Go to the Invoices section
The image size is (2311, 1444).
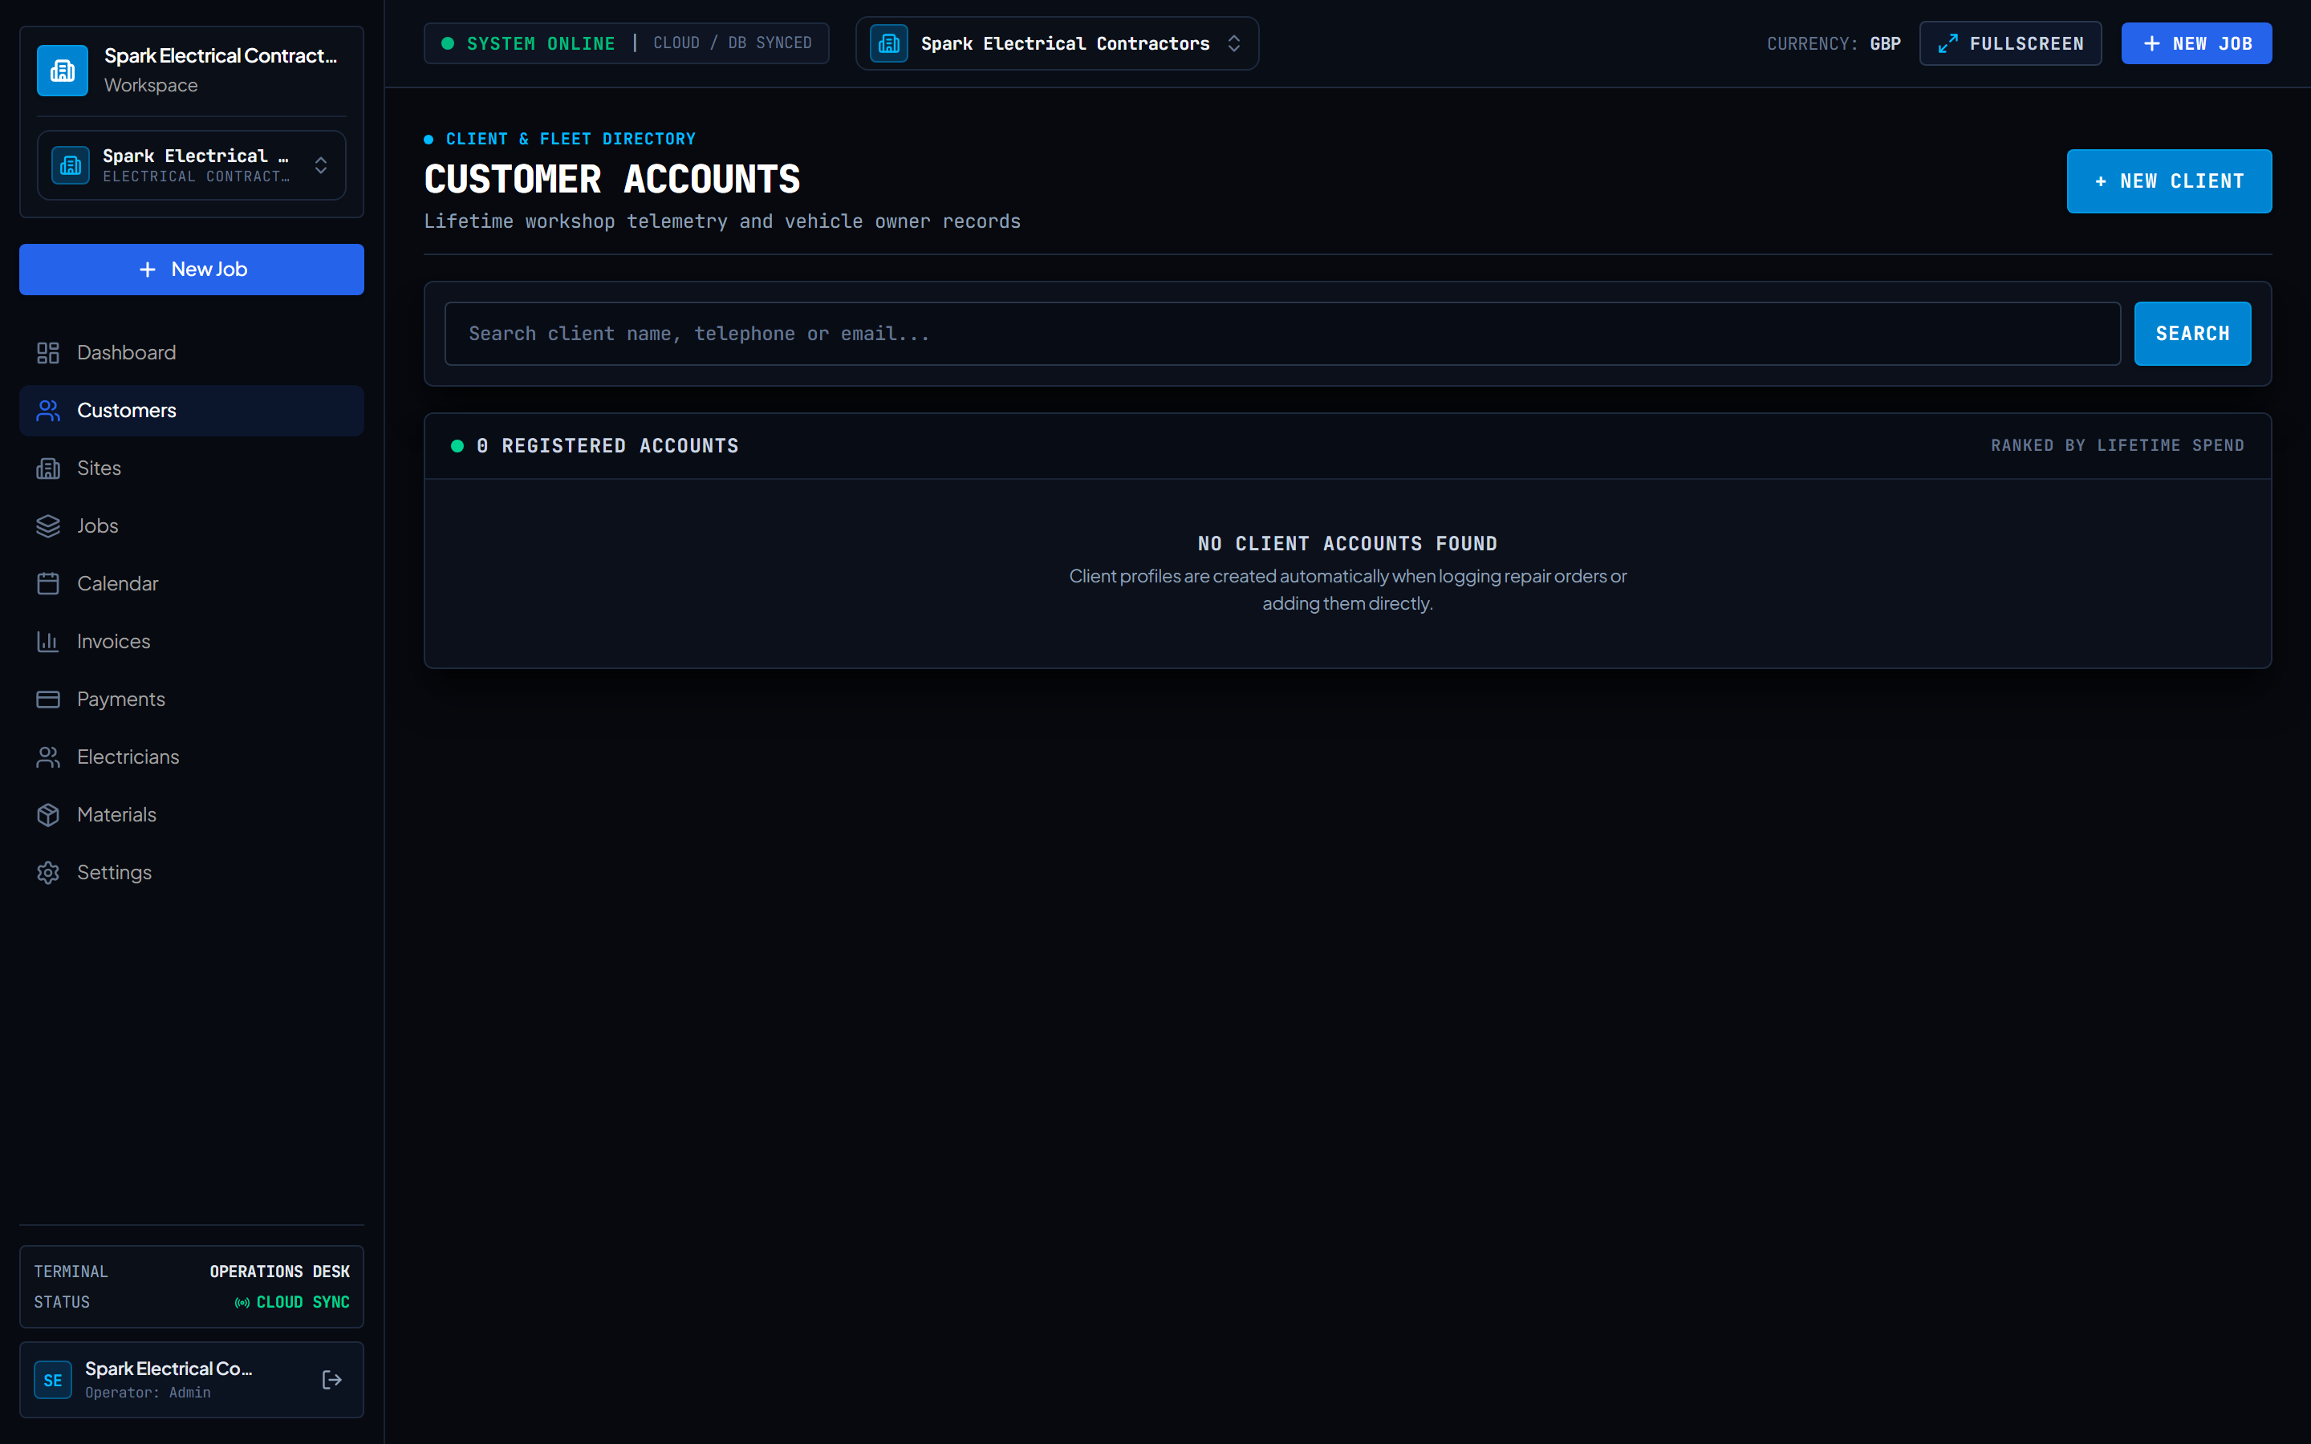point(191,642)
